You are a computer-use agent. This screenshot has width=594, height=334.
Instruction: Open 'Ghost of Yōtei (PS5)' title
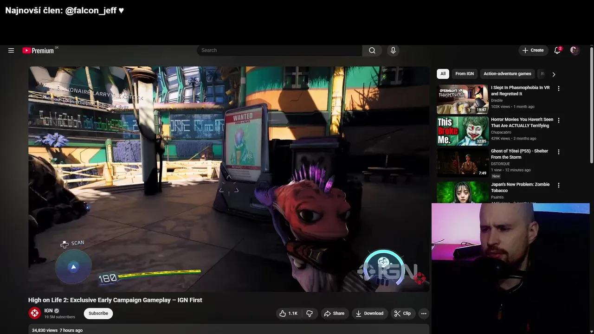(519, 154)
